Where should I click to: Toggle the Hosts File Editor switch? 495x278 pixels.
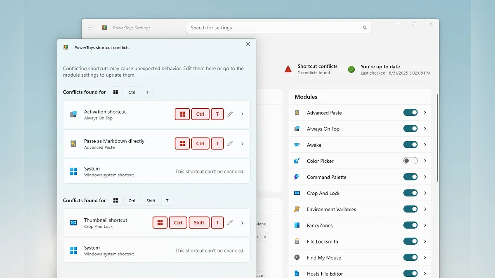point(410,273)
